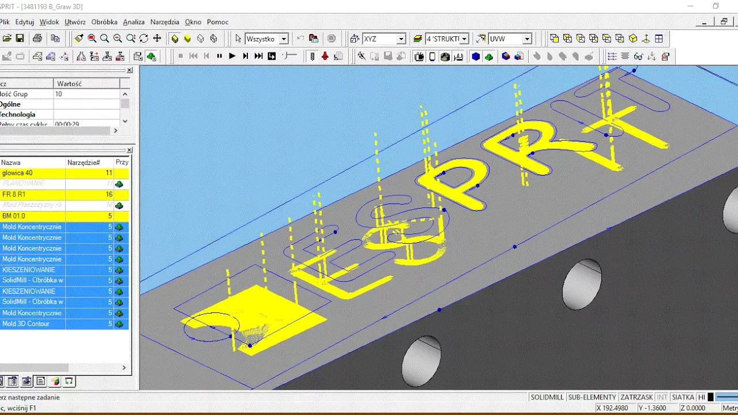
Task: Open the 4 'STRUKT' layer dropdown
Action: [x=464, y=39]
